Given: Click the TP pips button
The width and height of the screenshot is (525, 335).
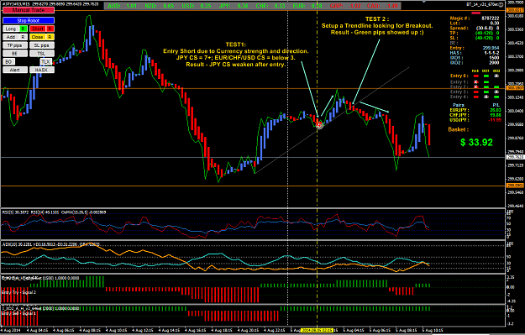Looking at the screenshot, I should (x=15, y=45).
